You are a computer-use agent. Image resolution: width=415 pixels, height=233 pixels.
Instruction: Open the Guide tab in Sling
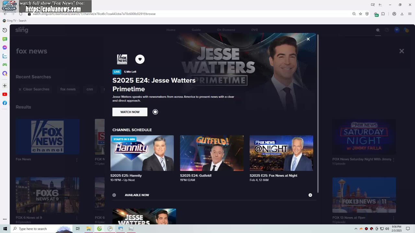[196, 30]
